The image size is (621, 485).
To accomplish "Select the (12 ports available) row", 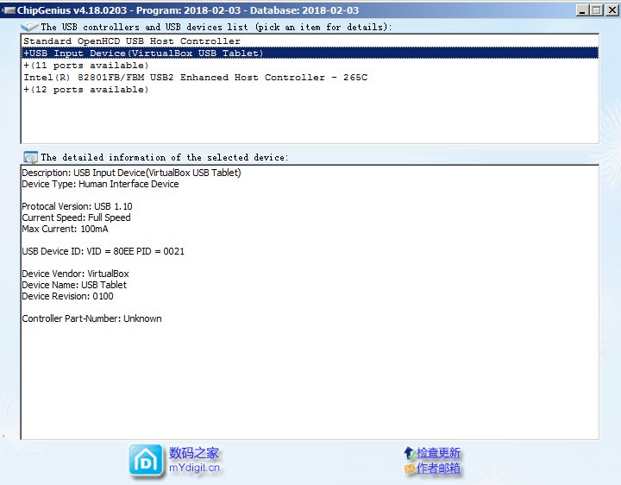I will pyautogui.click(x=310, y=90).
